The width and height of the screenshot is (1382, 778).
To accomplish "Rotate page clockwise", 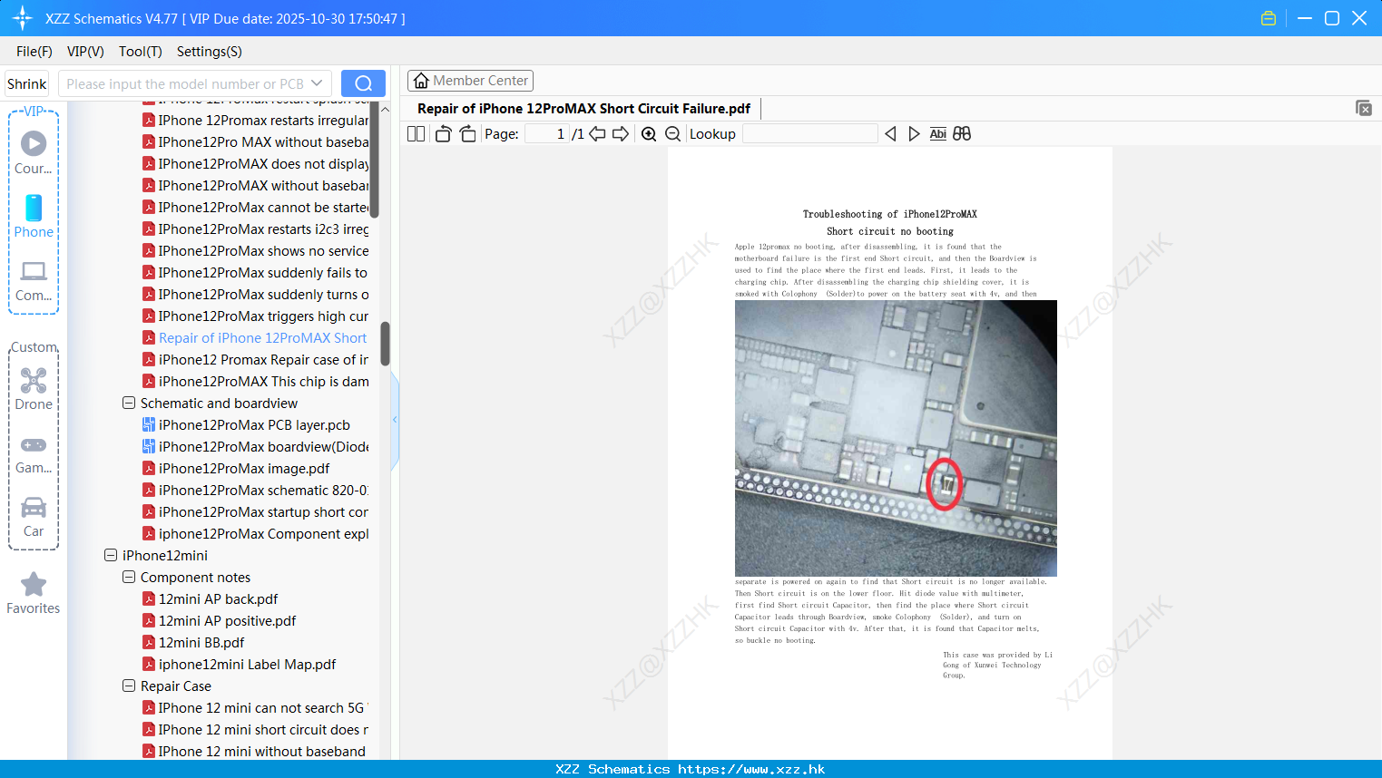I will 467,134.
